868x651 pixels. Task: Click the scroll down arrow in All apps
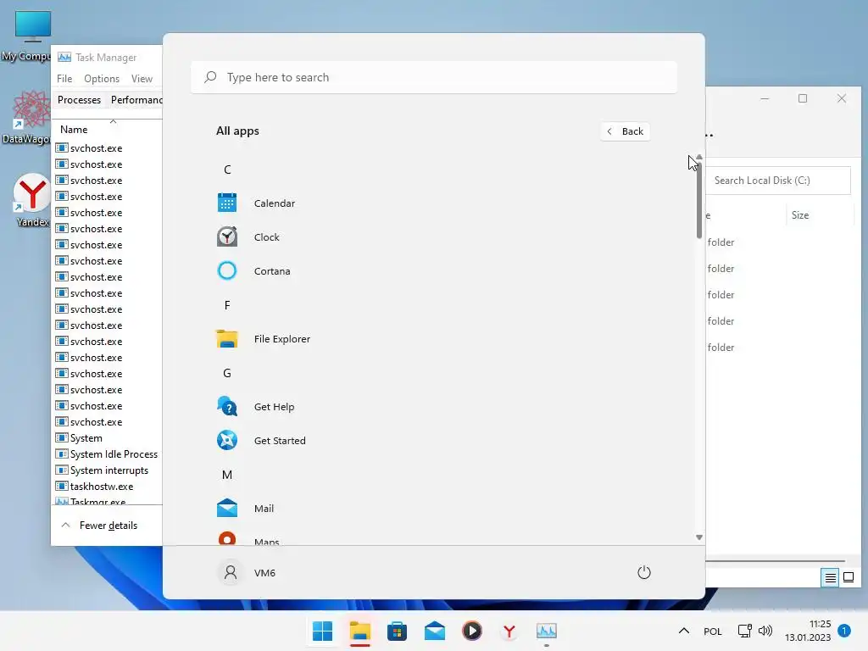tap(699, 537)
